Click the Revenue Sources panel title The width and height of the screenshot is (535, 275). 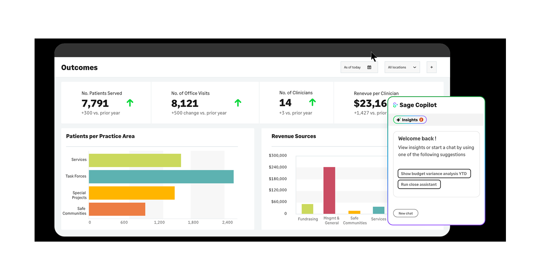[294, 136]
